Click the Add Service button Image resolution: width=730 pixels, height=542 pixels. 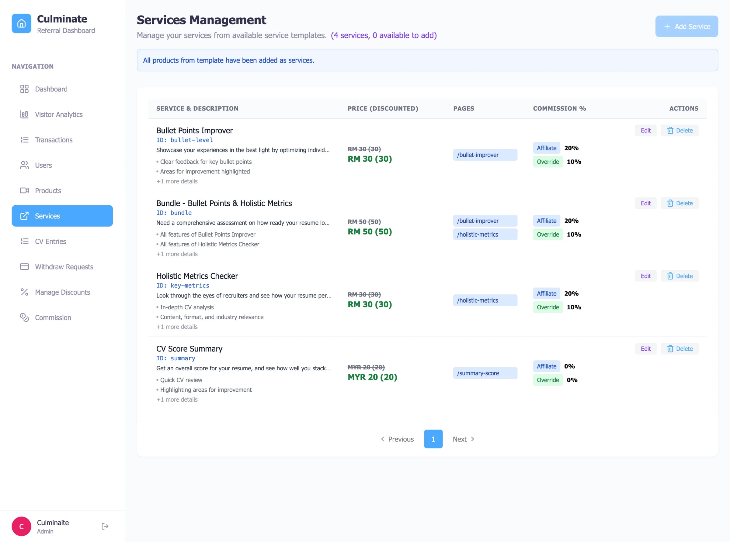click(x=687, y=26)
